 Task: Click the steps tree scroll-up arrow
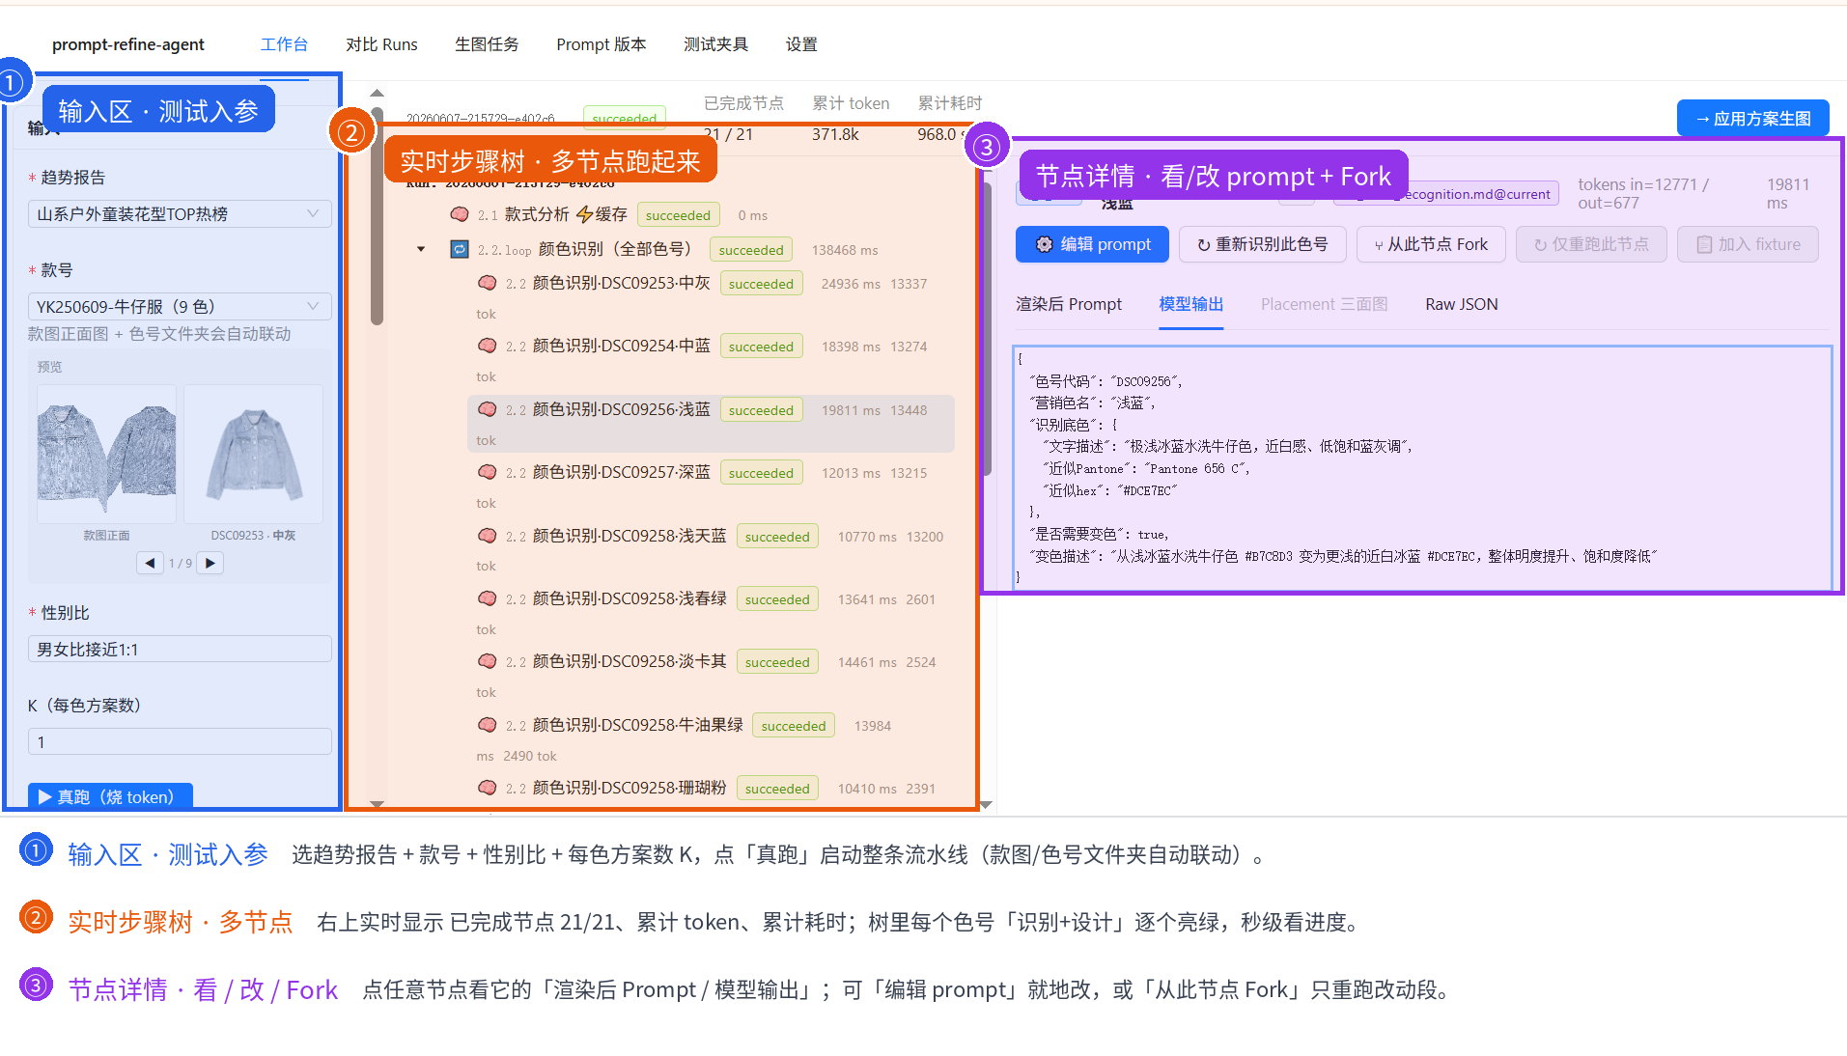[377, 94]
